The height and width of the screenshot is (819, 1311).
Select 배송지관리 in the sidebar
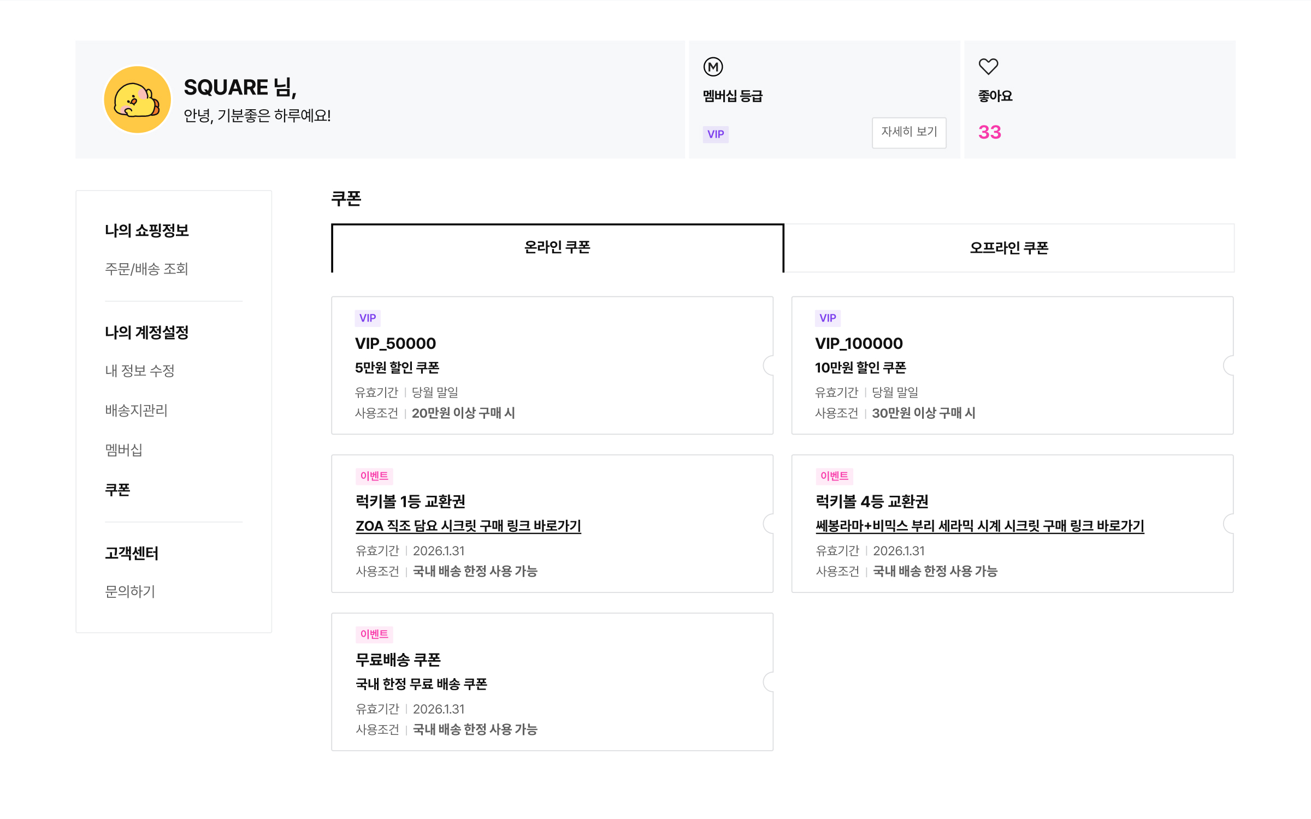point(136,410)
